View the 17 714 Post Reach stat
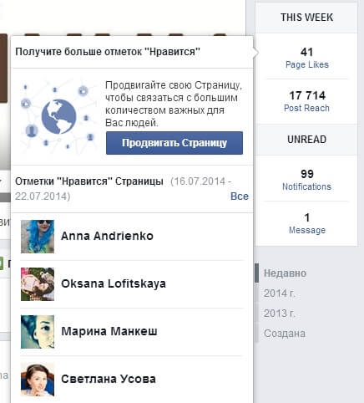The image size is (364, 403). click(x=306, y=101)
